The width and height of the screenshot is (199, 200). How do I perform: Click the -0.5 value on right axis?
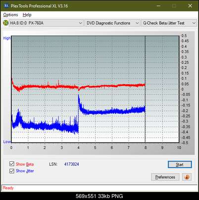(x=185, y=143)
